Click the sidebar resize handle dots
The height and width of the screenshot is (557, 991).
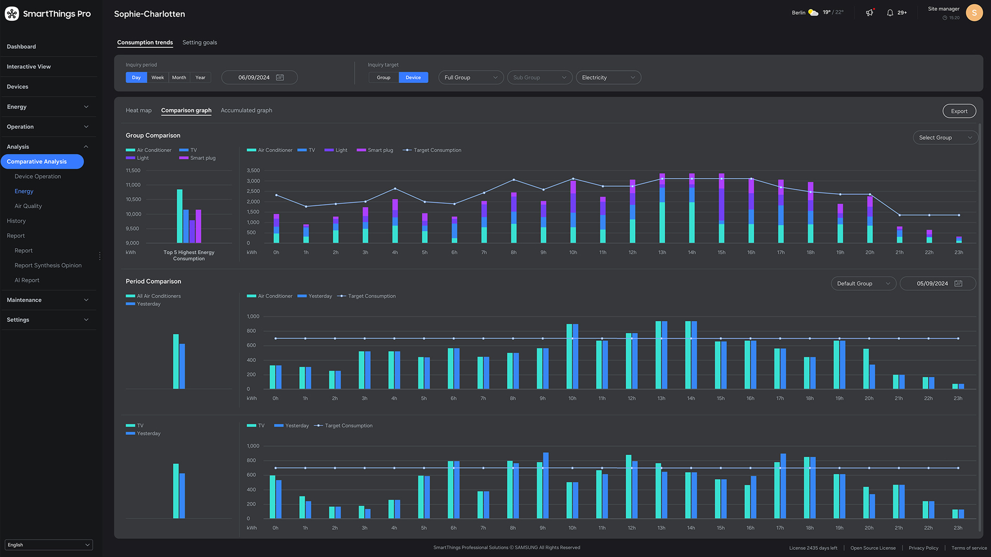(x=100, y=256)
